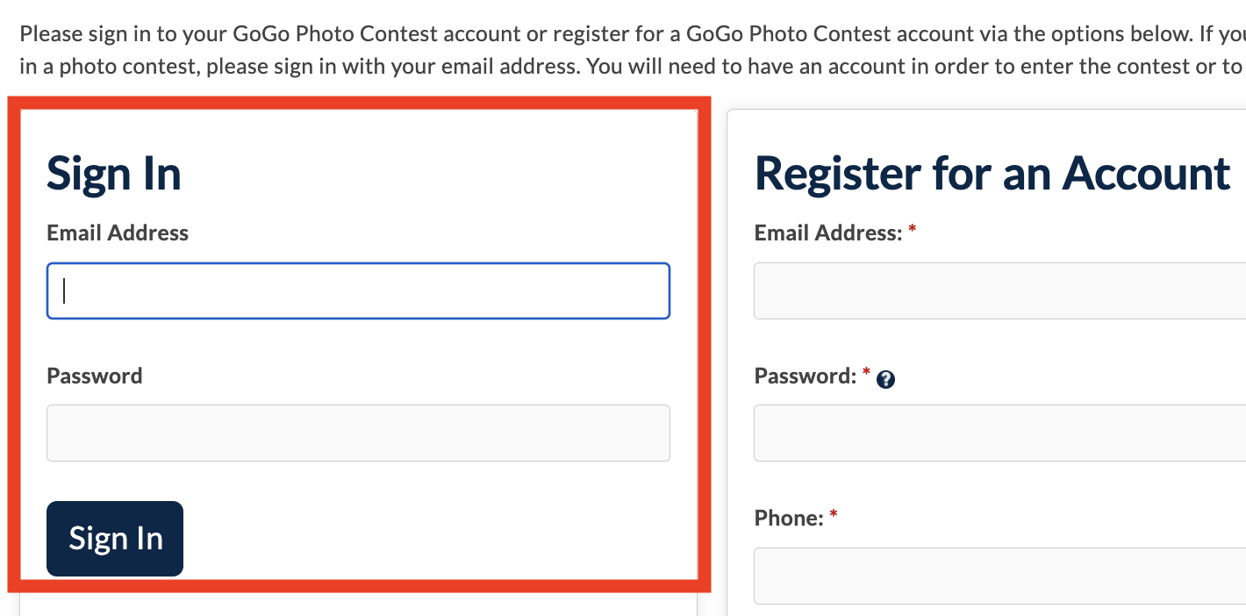Click the registration Email Address label
The height and width of the screenshot is (616, 1246).
tap(827, 233)
